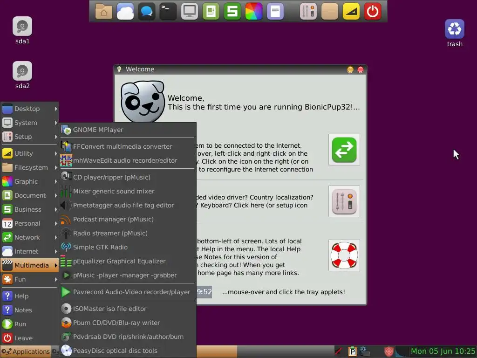Click the Applications button on the taskbar

point(26,351)
